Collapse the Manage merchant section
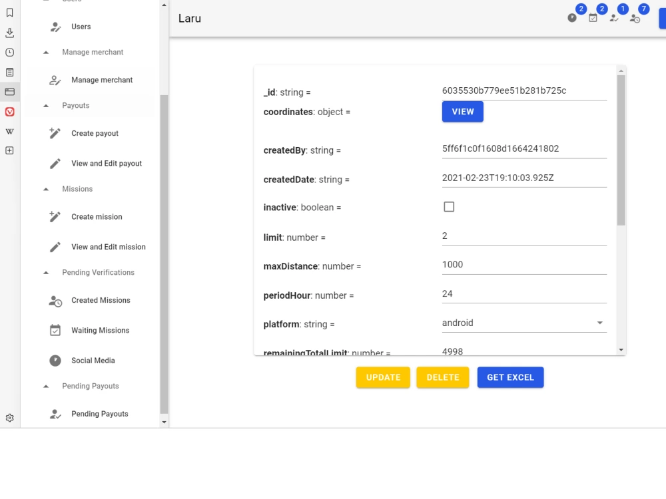Viewport: 666px width, 499px height. [47, 53]
